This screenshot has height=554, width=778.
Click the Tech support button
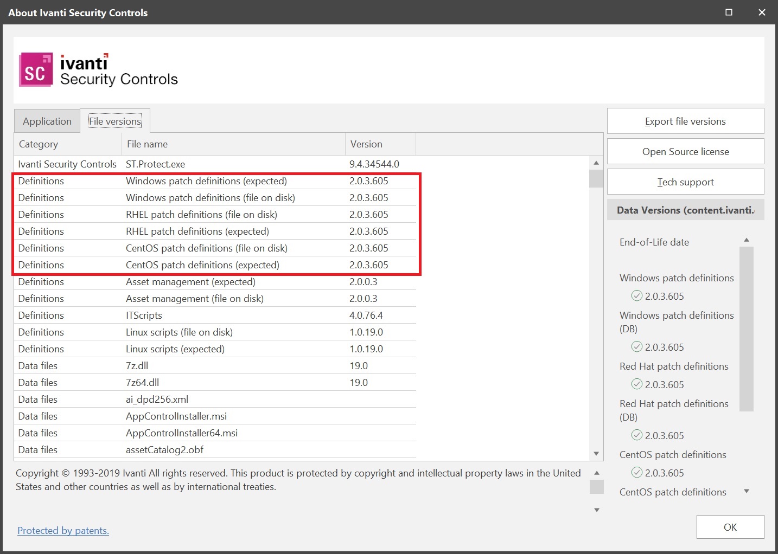[685, 182]
